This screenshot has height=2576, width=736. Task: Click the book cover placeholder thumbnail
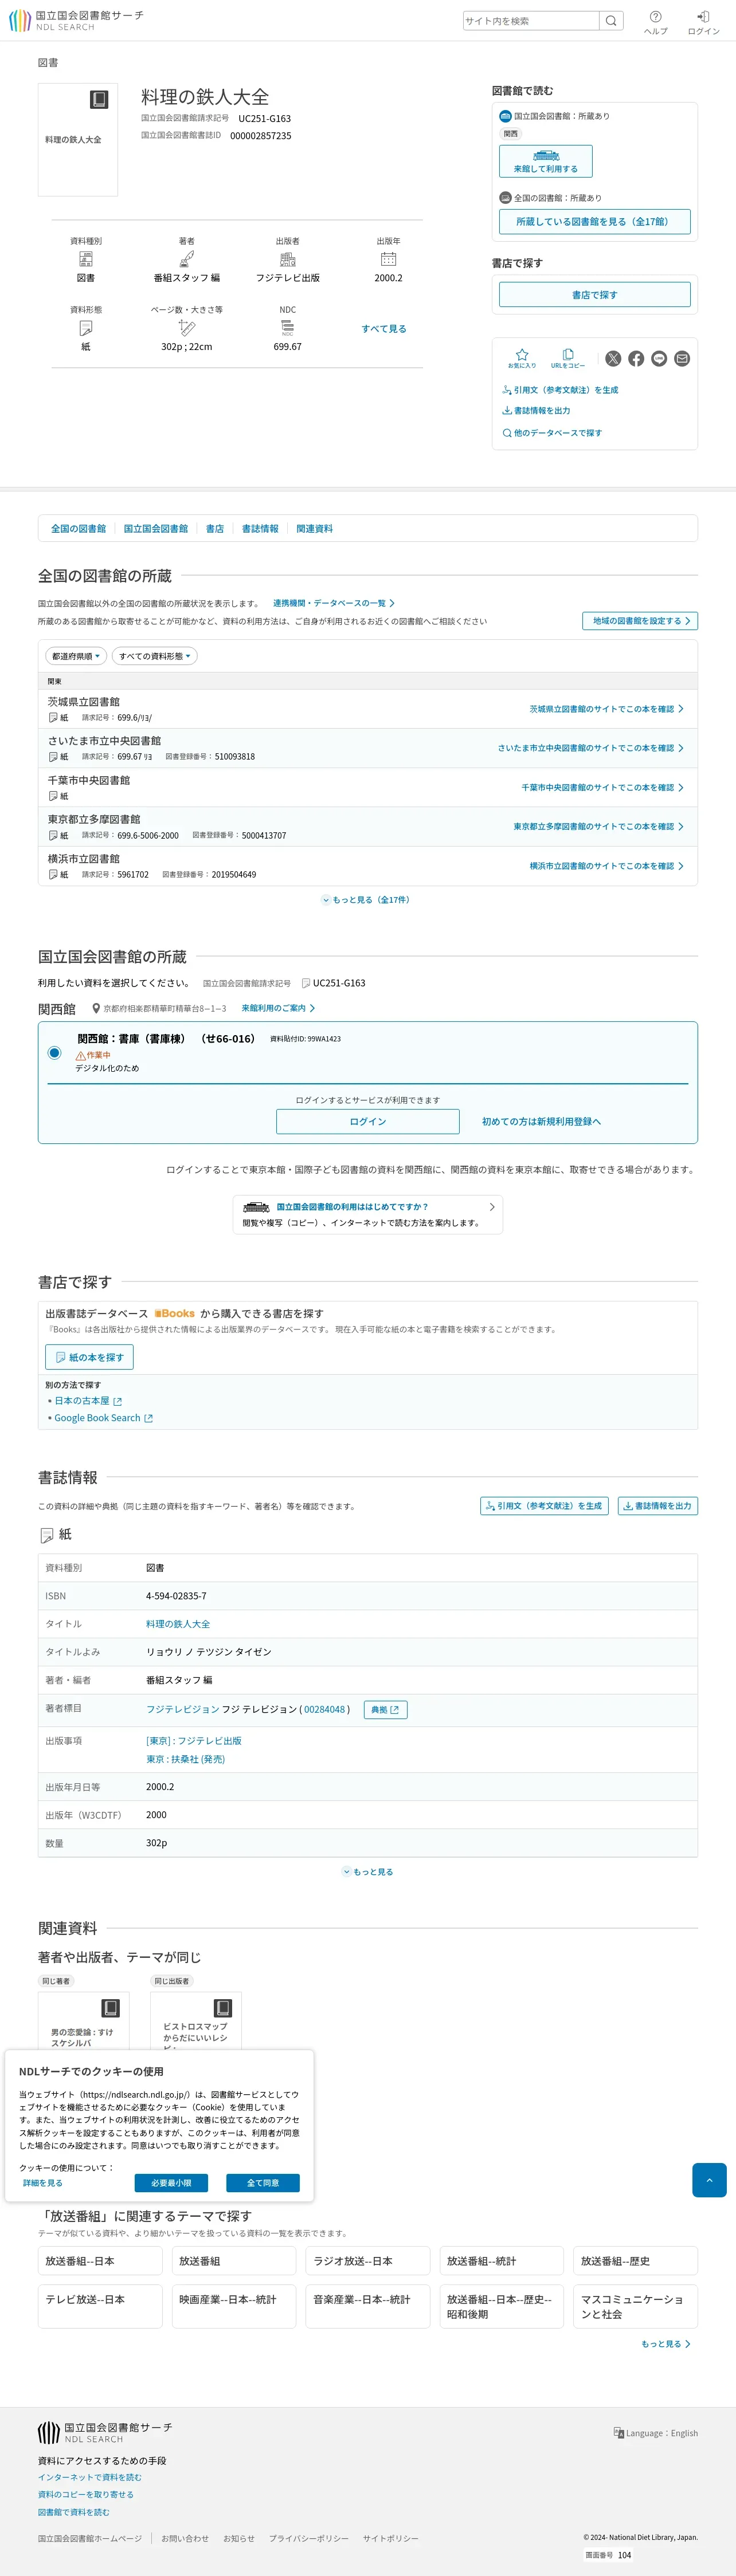point(78,139)
